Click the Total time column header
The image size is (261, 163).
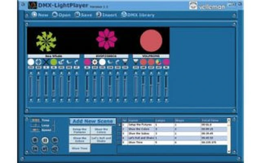214,121
